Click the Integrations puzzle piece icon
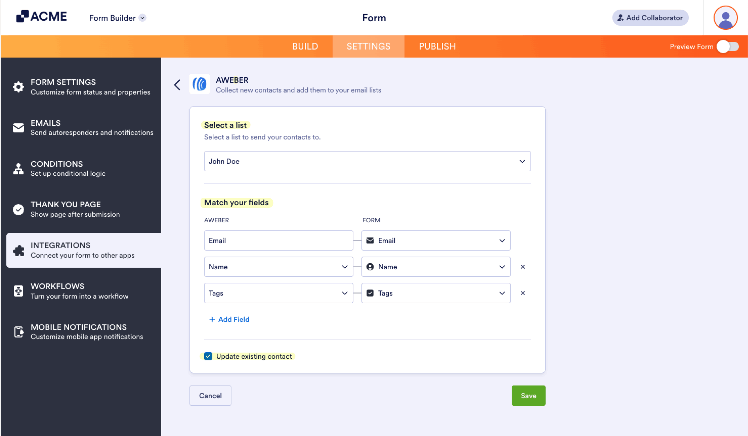The width and height of the screenshot is (748, 436). click(x=18, y=250)
